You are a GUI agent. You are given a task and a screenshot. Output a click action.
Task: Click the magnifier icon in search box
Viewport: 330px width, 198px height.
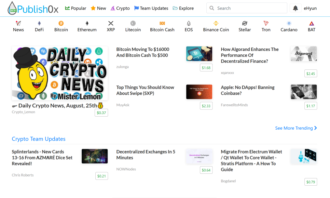(212, 8)
